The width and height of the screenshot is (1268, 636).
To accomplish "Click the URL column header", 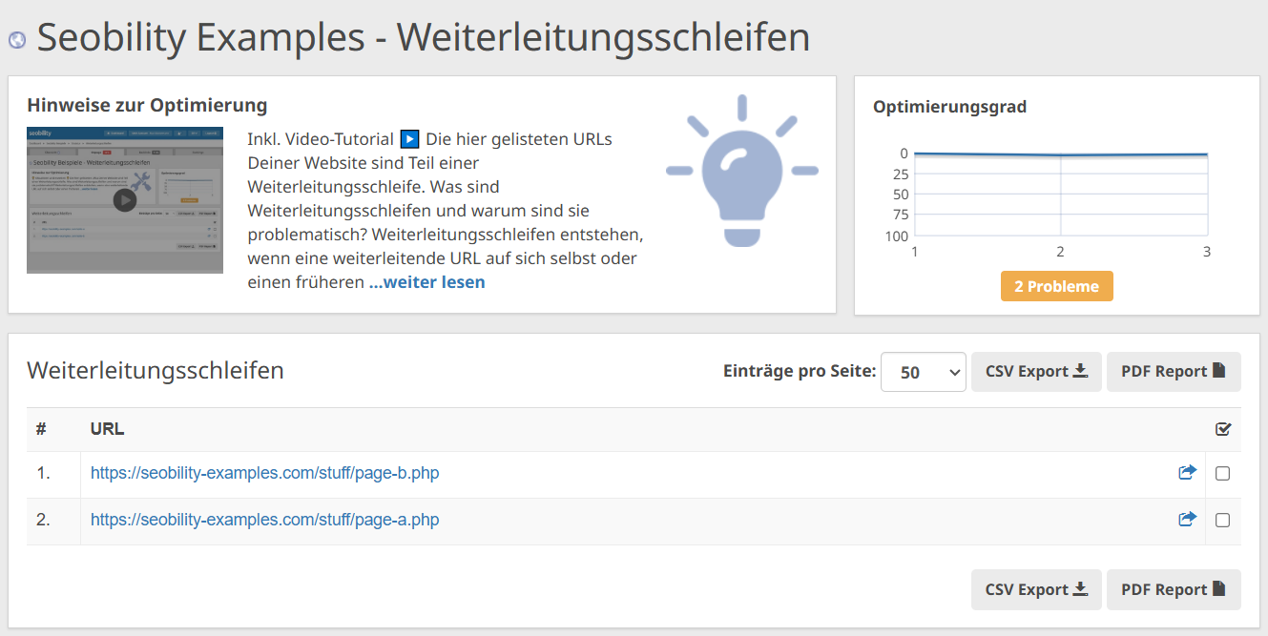I will pyautogui.click(x=106, y=429).
